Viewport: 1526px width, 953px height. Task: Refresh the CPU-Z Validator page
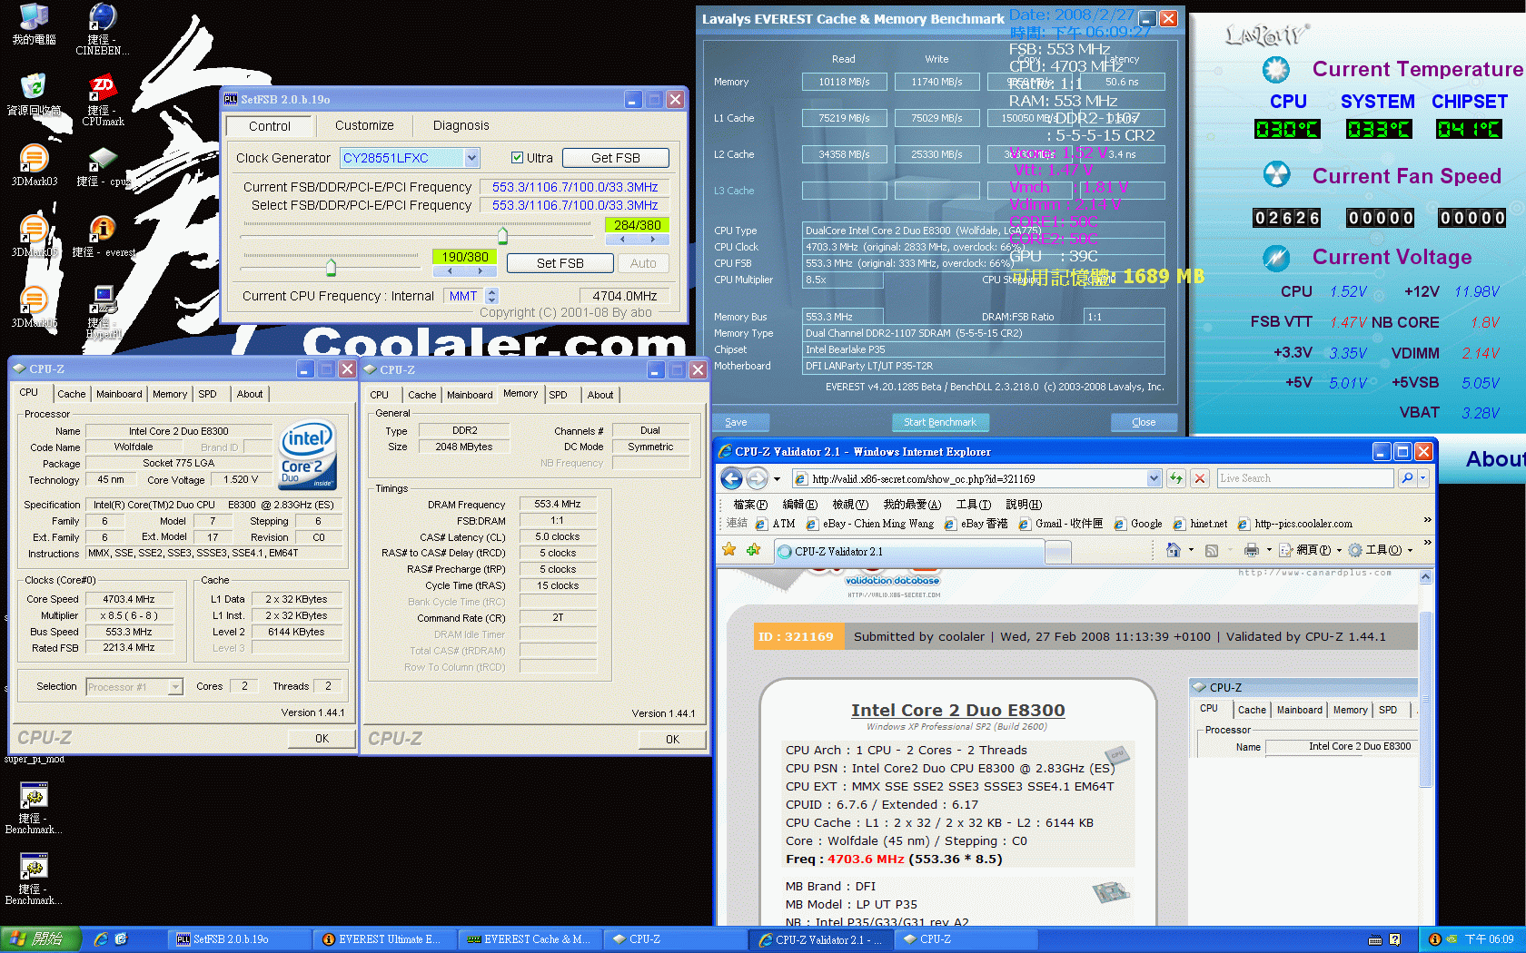(1176, 478)
